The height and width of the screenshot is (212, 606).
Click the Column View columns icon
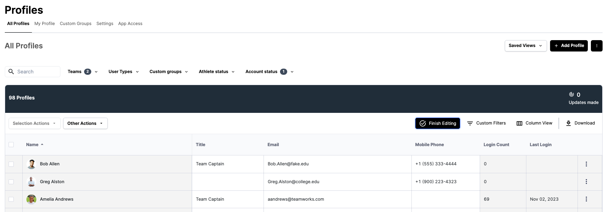(x=520, y=123)
